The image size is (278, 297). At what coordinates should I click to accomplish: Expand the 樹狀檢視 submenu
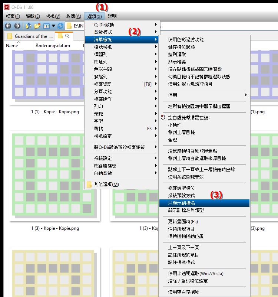(122, 47)
